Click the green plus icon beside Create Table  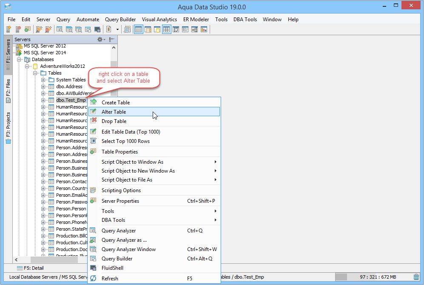click(93, 102)
